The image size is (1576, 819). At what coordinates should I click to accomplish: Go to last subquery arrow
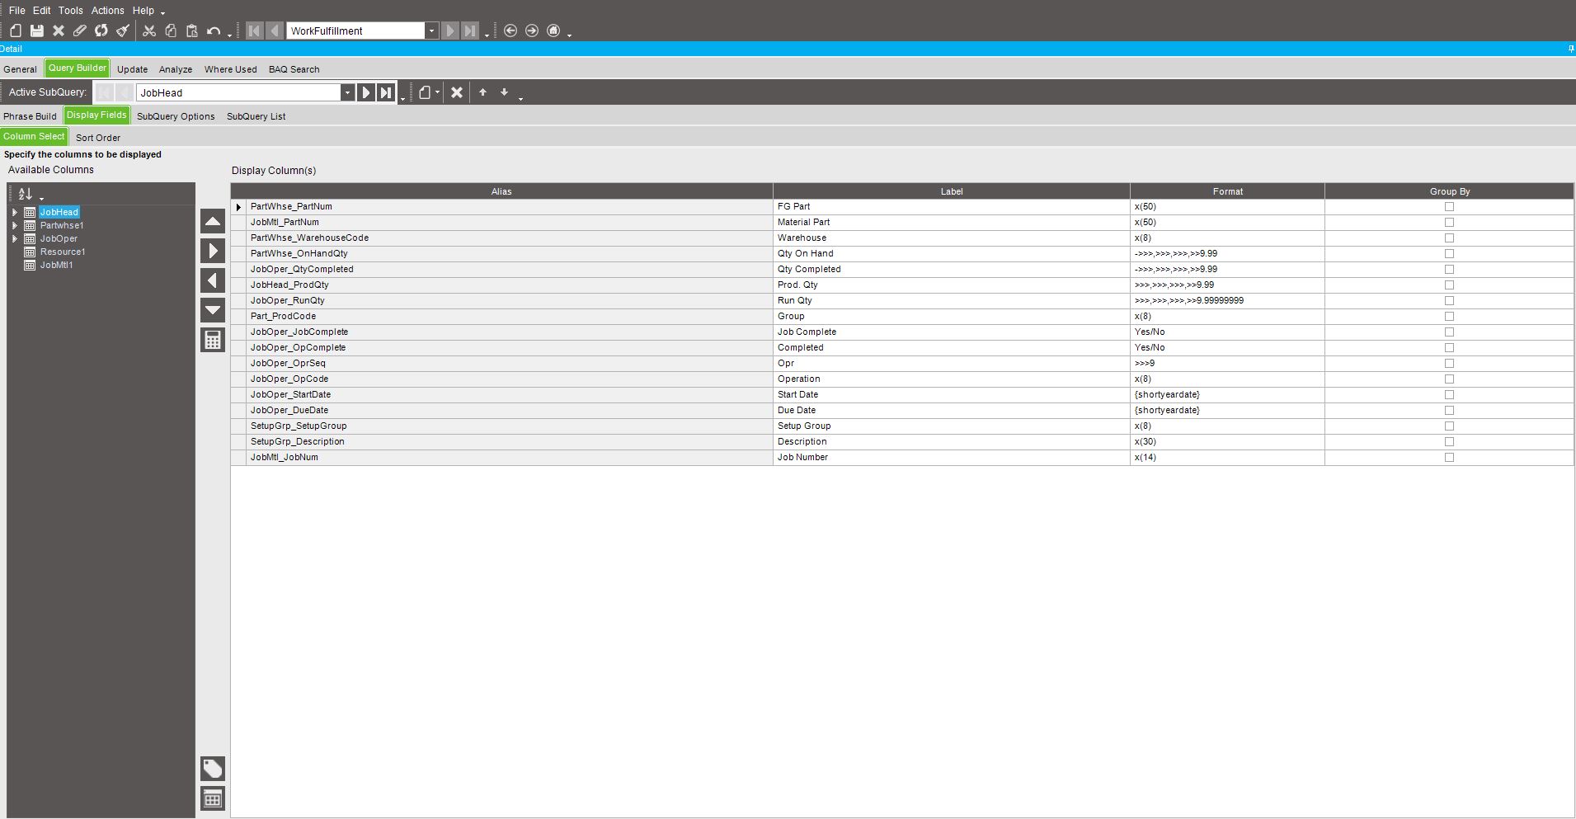[386, 92]
